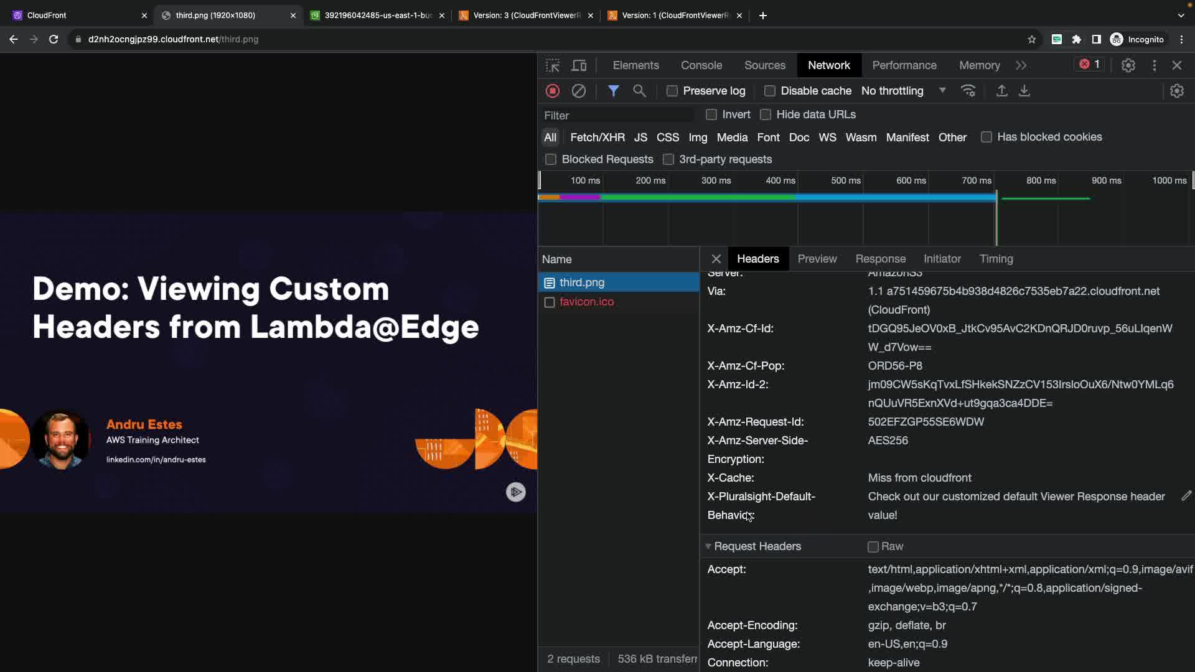Open network conditions wifi icon
Screen dimensions: 1195x672
pos(968,91)
